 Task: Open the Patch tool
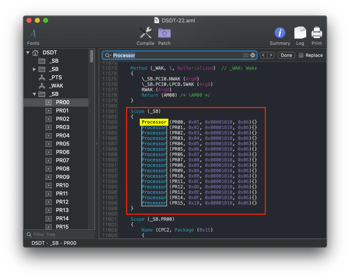[x=164, y=33]
